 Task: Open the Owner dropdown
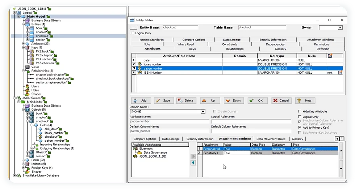[340, 27]
